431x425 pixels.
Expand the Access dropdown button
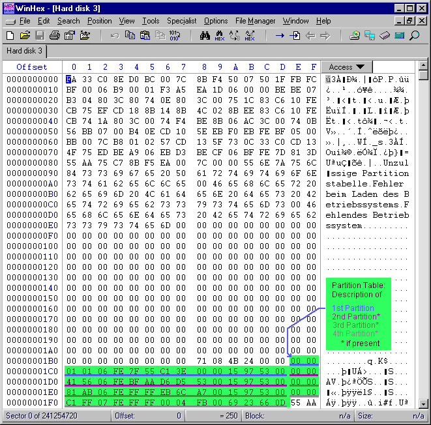pyautogui.click(x=347, y=67)
